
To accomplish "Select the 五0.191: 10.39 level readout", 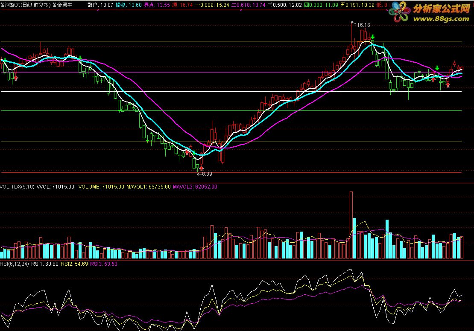I will [357, 5].
